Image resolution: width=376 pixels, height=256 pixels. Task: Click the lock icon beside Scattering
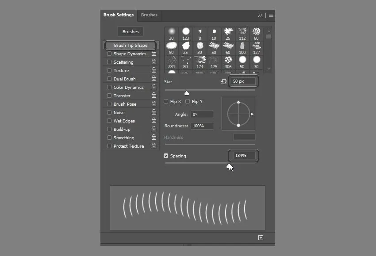coord(154,62)
